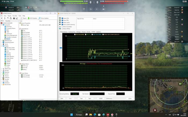Open PCI / AGP Video under Display
Image resolution: width=188 pixels, height=117 pixels.
pyautogui.click(x=10, y=49)
